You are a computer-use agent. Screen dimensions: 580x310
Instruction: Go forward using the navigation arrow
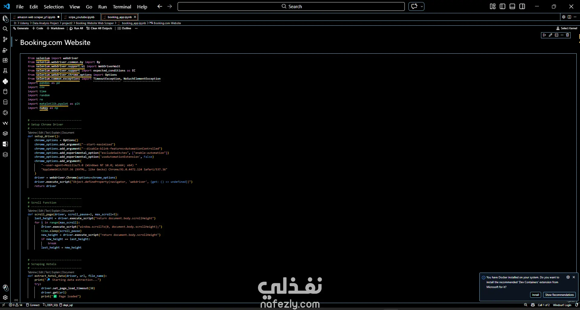tap(169, 6)
